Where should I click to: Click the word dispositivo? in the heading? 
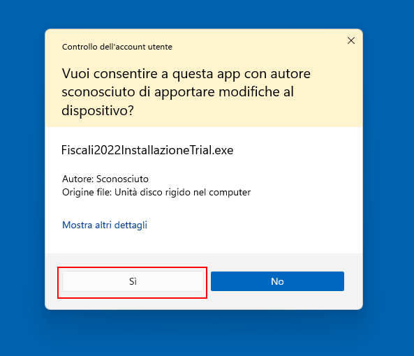coord(98,110)
